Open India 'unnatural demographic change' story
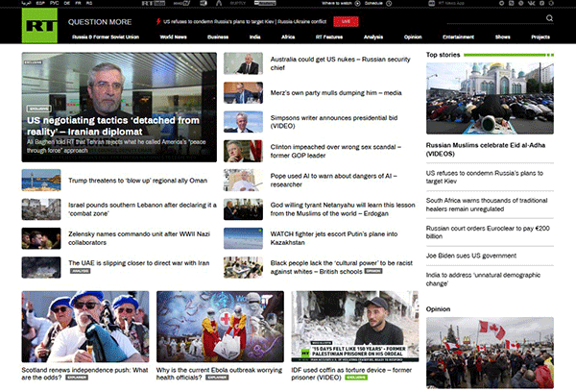This screenshot has width=576, height=391. pos(483,279)
